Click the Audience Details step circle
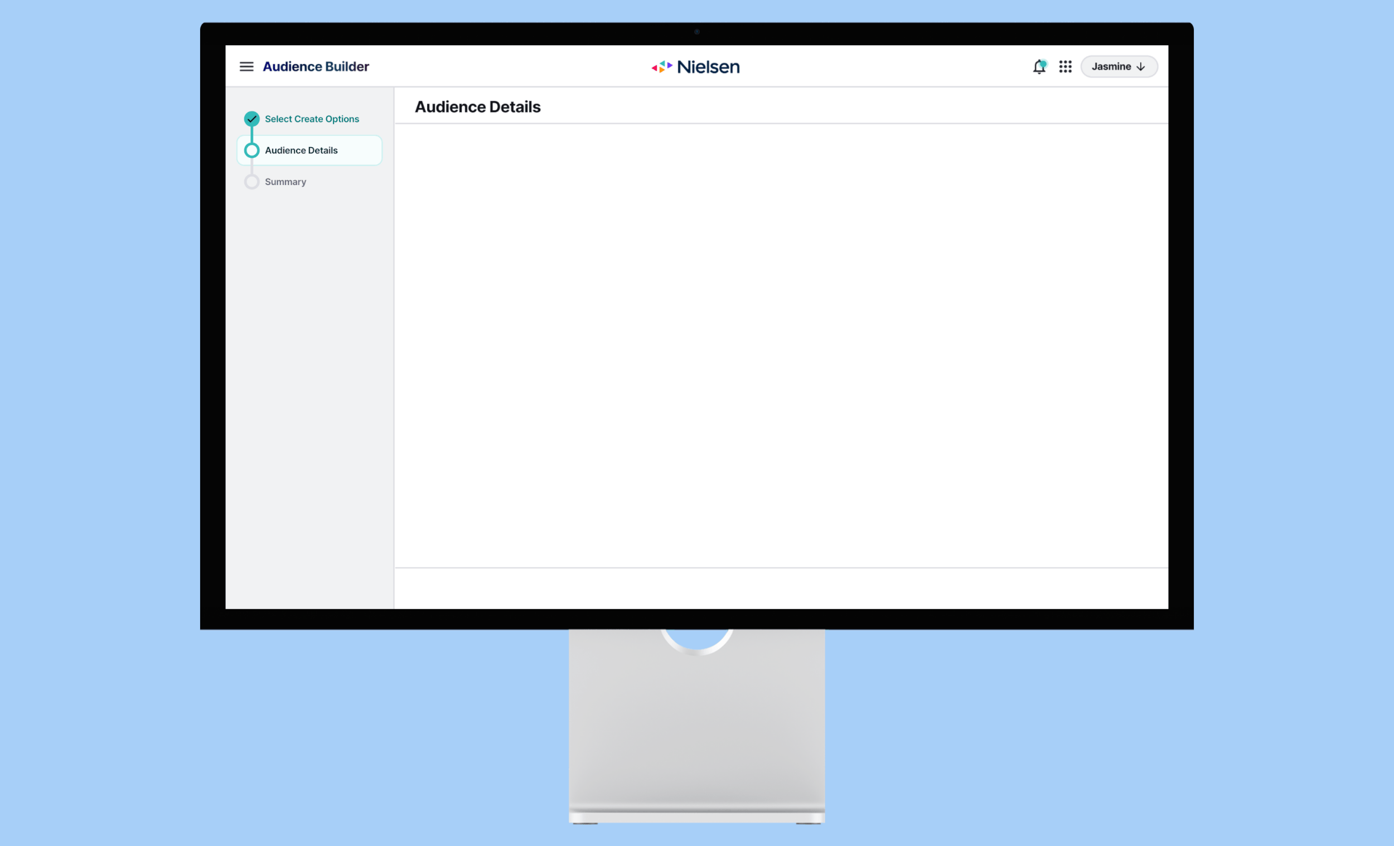This screenshot has height=846, width=1394. (252, 150)
